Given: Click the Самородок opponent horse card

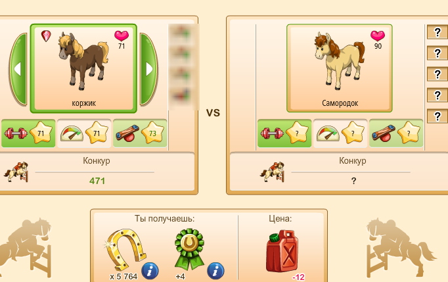Looking at the screenshot, I should click(340, 68).
